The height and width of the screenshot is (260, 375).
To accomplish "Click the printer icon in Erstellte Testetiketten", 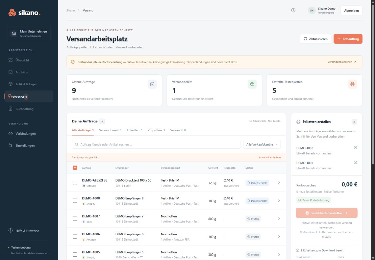I will pos(352,84).
